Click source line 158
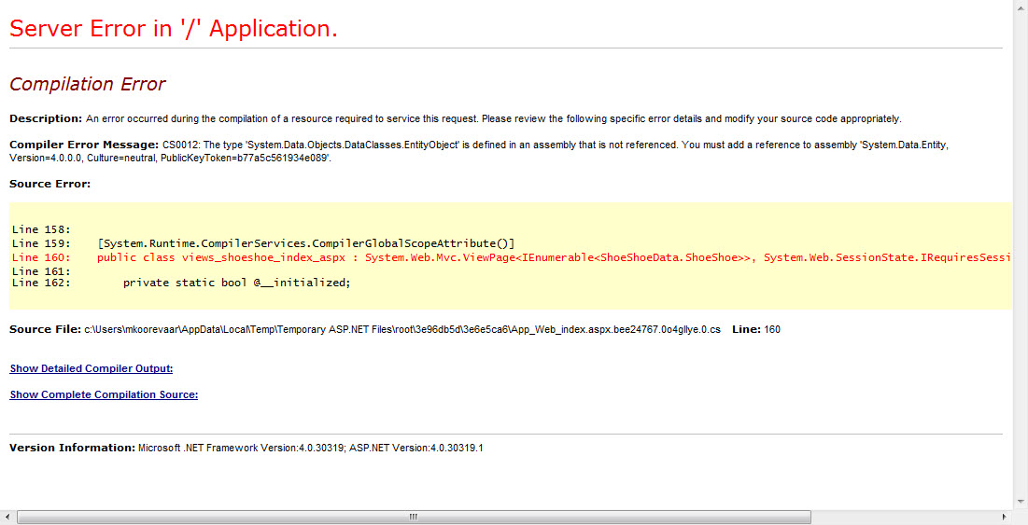 pyautogui.click(x=41, y=229)
